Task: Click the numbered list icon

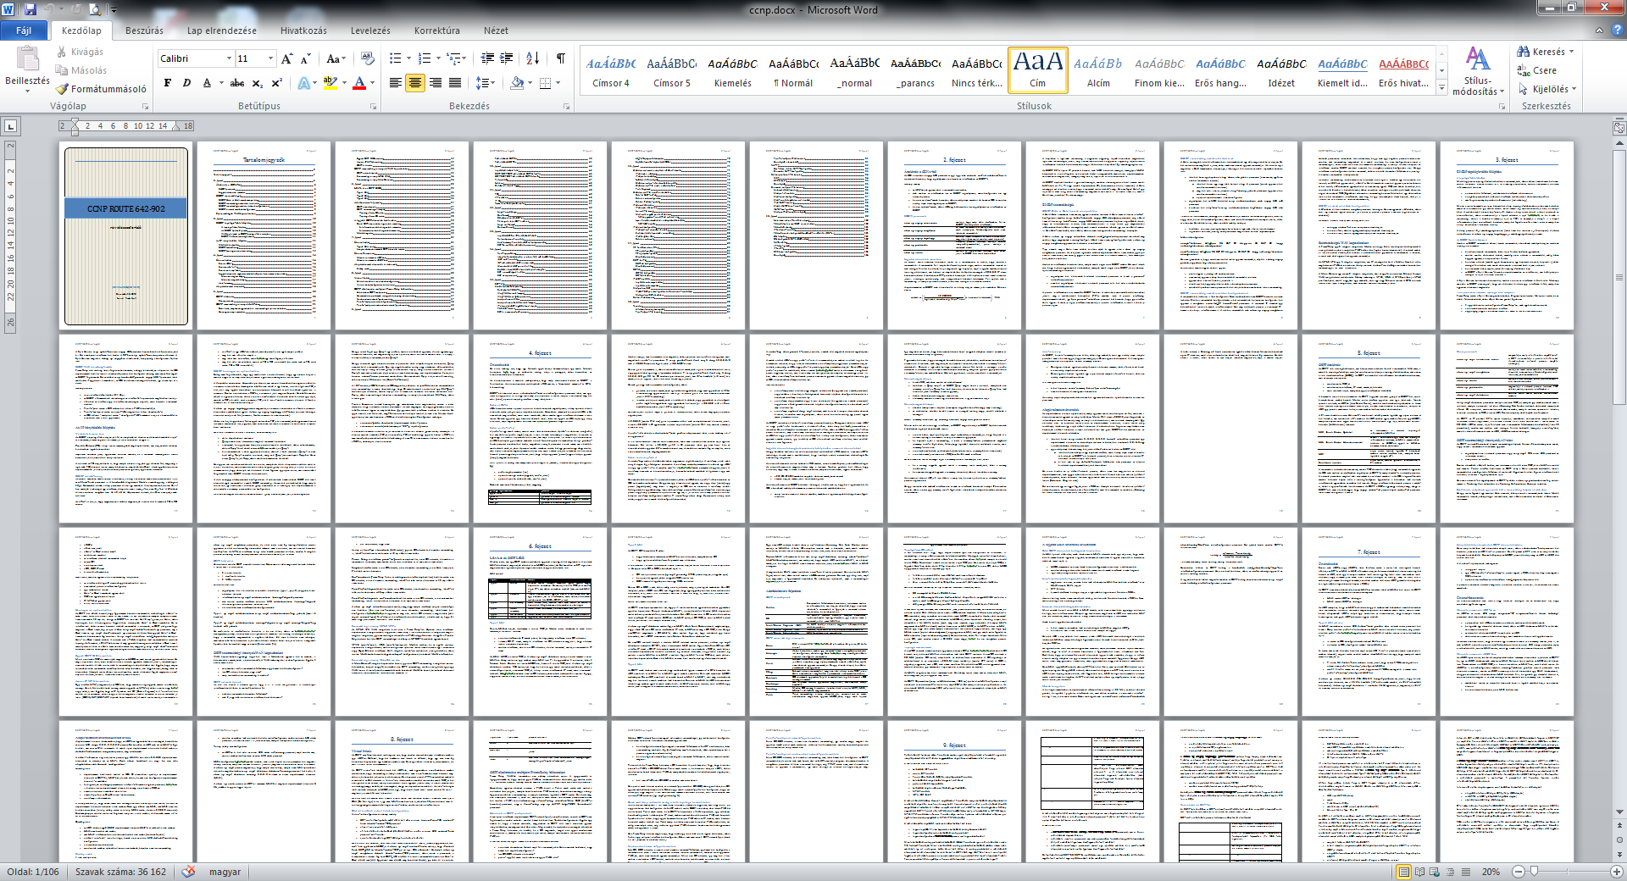Action: tap(425, 58)
